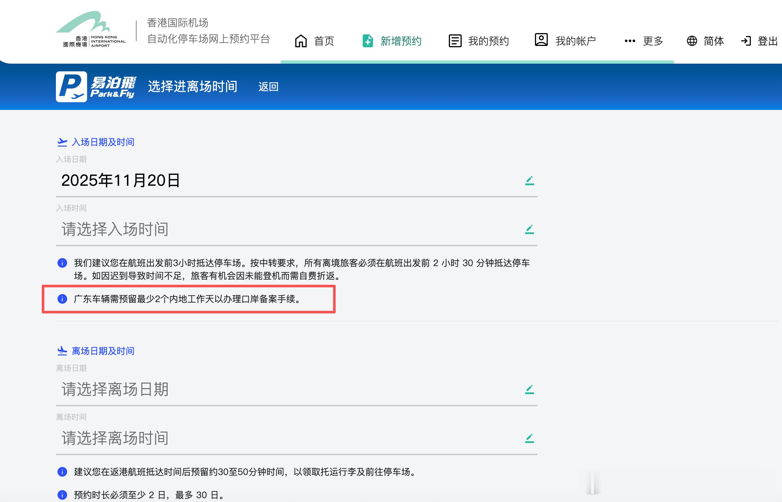Select 首页 in the navigation bar
This screenshot has width=782, height=502.
[323, 40]
